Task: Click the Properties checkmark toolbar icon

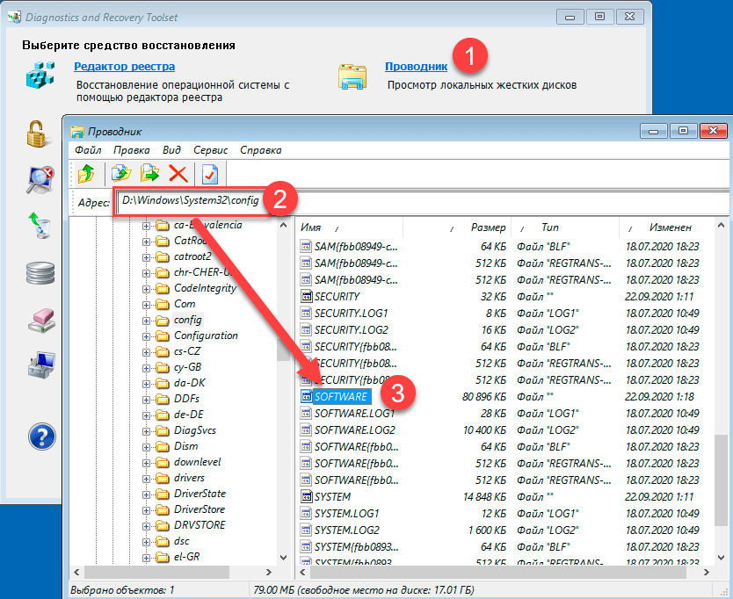Action: [209, 174]
